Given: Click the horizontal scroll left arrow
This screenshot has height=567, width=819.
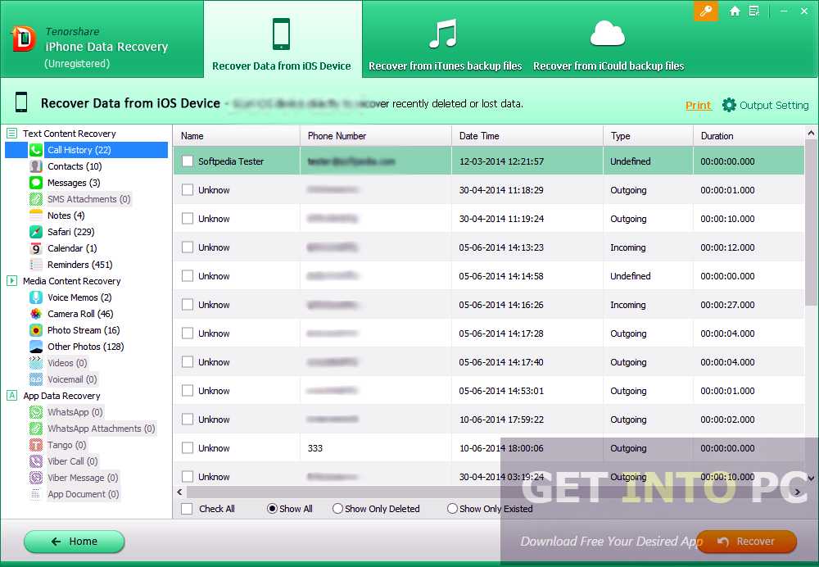Looking at the screenshot, I should tap(179, 492).
